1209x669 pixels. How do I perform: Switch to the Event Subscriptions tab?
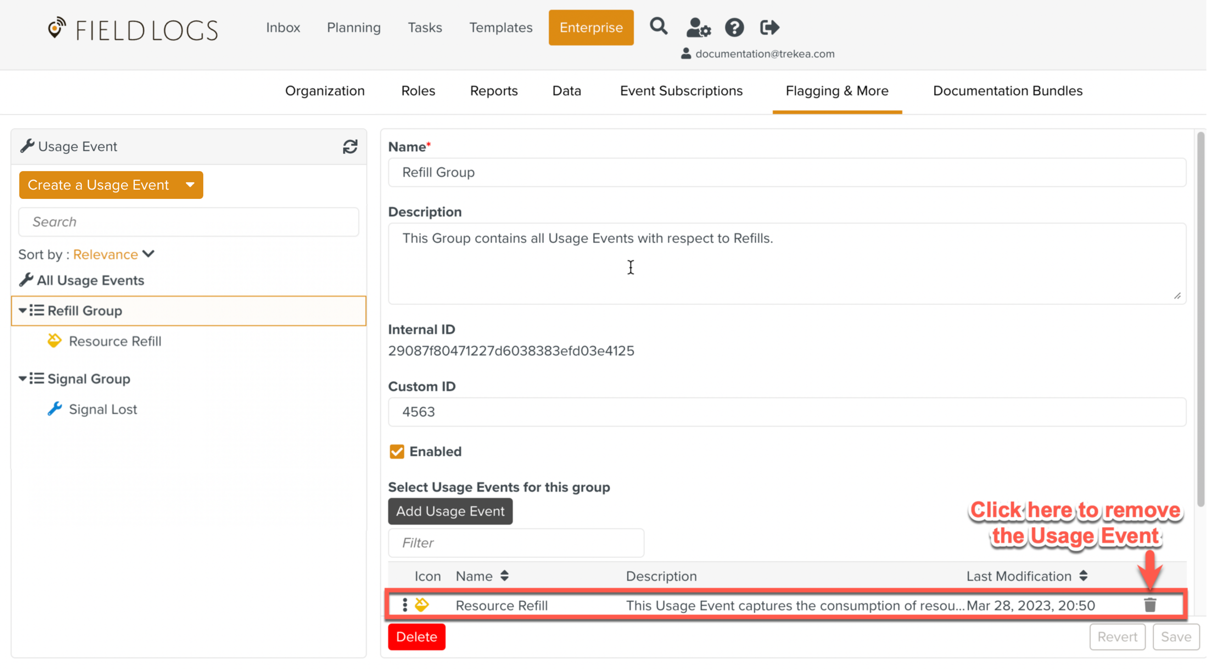681,91
